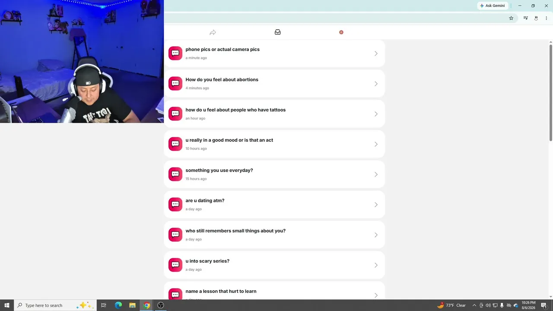This screenshot has height=311, width=553.
Task: Expand chevron for 'u into scary series?'
Action: pos(376,265)
